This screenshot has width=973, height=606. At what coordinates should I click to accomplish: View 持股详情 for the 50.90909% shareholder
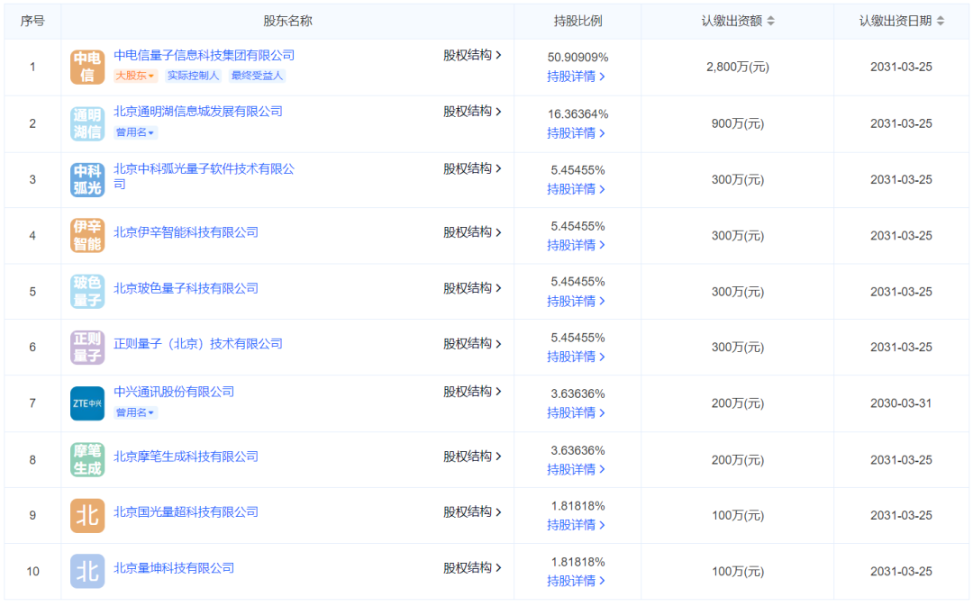click(576, 77)
